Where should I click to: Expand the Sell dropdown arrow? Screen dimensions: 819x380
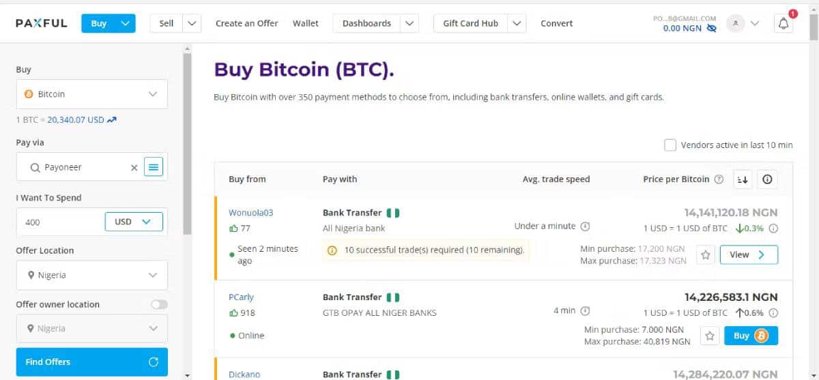coord(192,23)
